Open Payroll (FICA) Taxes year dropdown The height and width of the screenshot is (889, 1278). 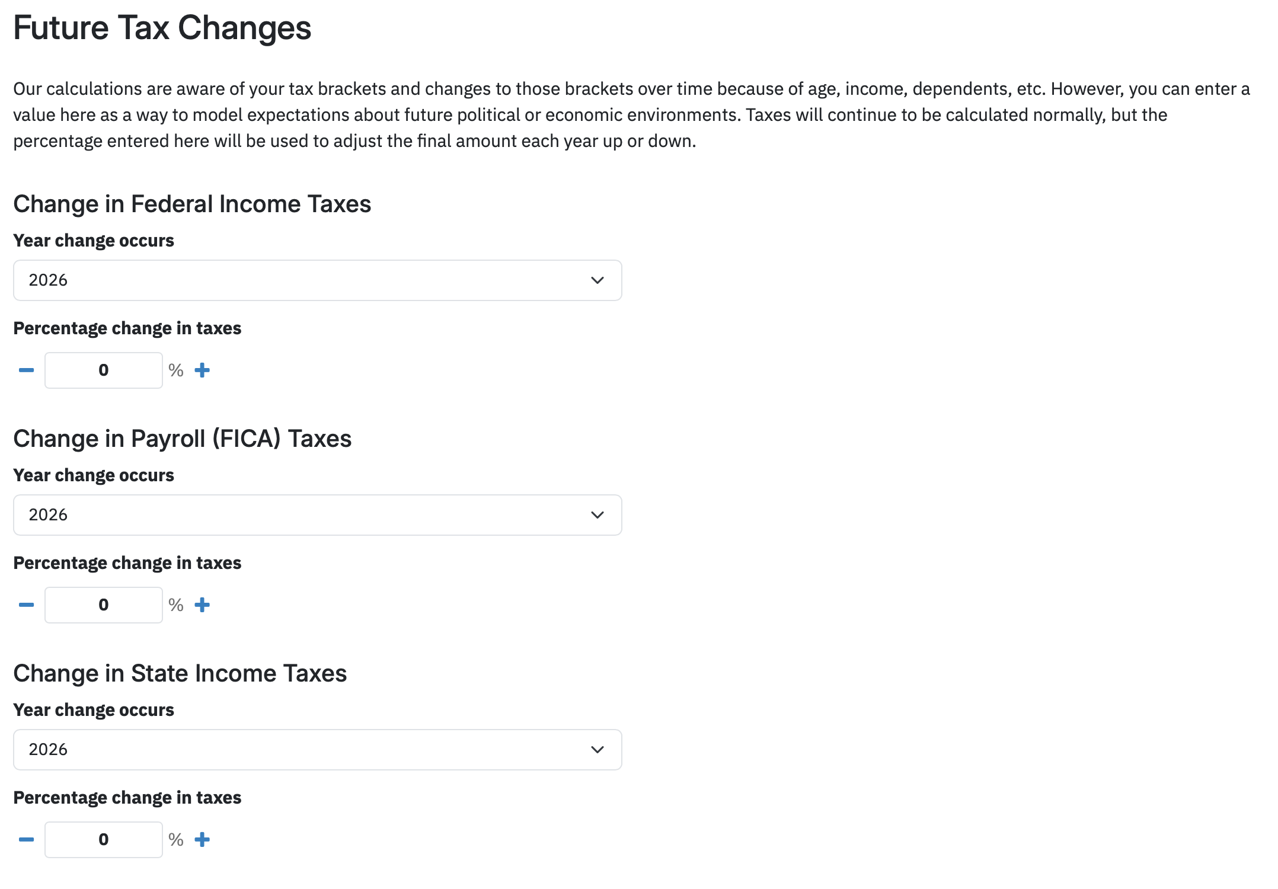coord(318,515)
